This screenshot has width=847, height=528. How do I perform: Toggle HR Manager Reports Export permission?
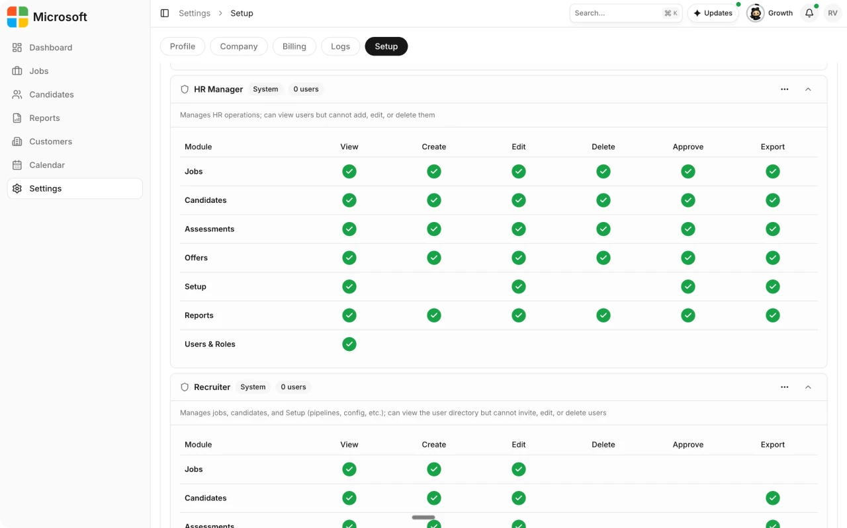(x=773, y=315)
